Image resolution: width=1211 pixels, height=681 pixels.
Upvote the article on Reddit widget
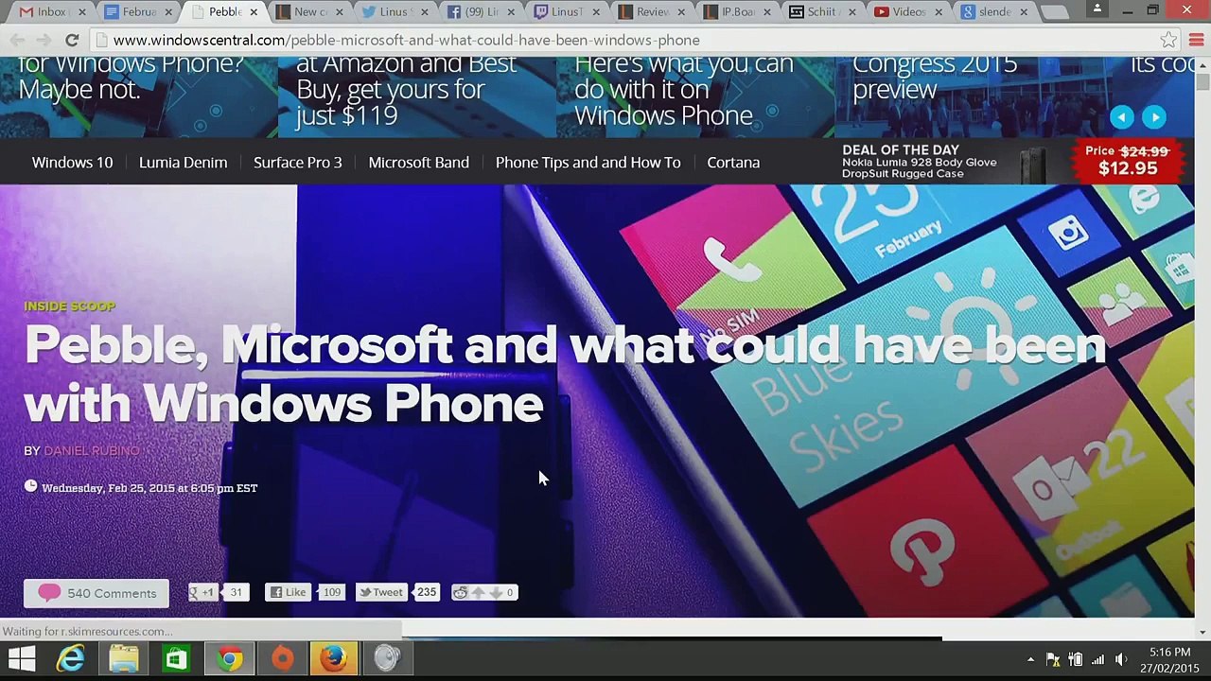pyautogui.click(x=479, y=593)
